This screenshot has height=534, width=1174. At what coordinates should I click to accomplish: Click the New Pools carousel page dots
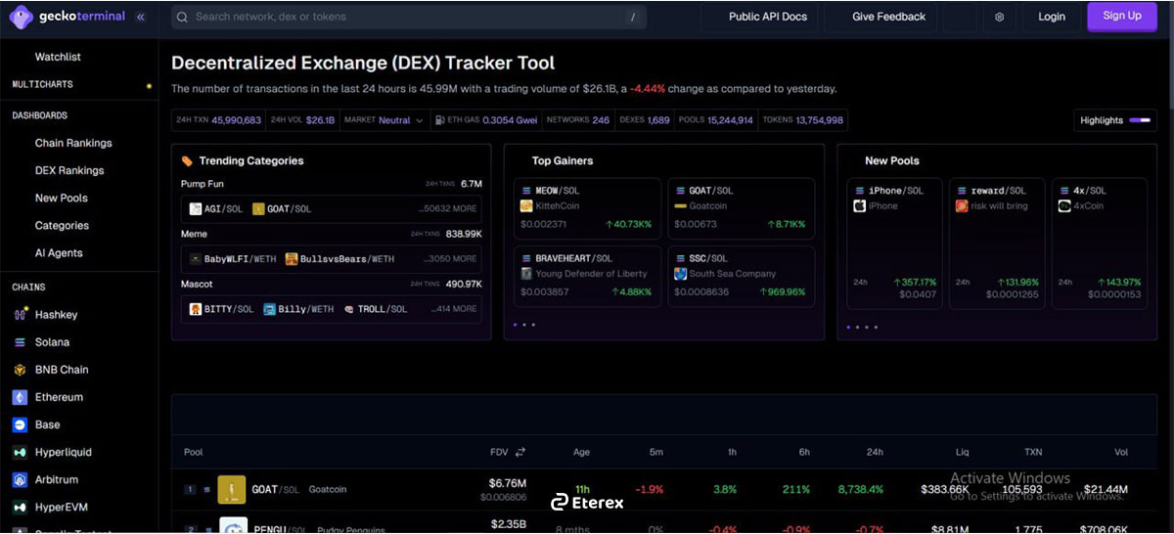point(862,327)
